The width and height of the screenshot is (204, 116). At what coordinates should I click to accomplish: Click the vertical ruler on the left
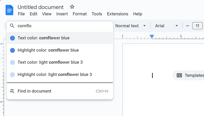click(2, 78)
